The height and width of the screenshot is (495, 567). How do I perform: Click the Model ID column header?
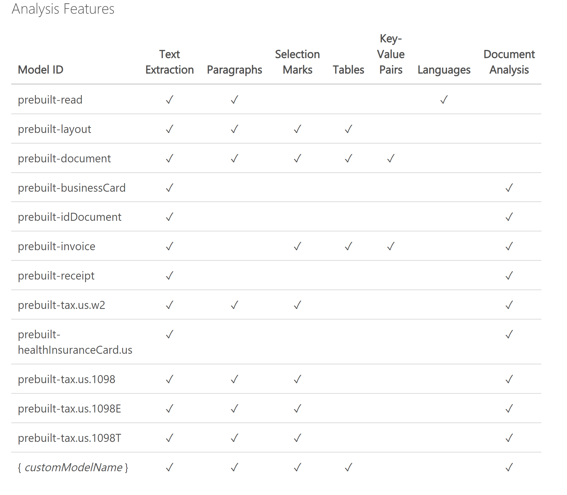point(41,70)
